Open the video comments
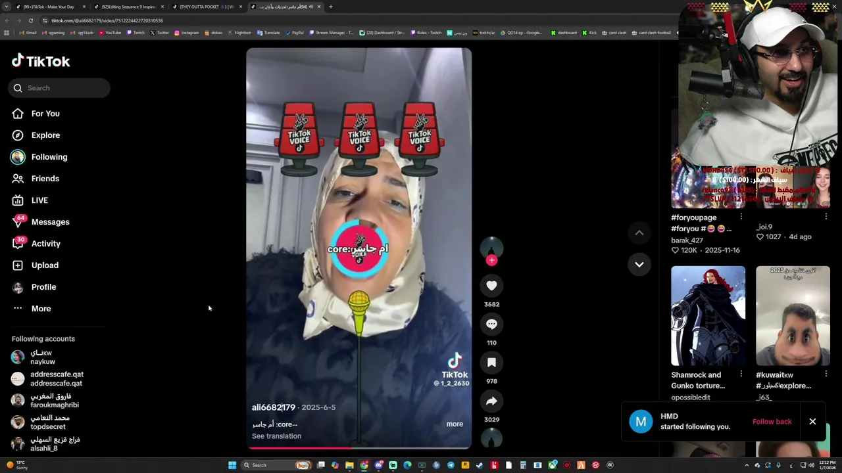This screenshot has width=842, height=473. pyautogui.click(x=491, y=324)
